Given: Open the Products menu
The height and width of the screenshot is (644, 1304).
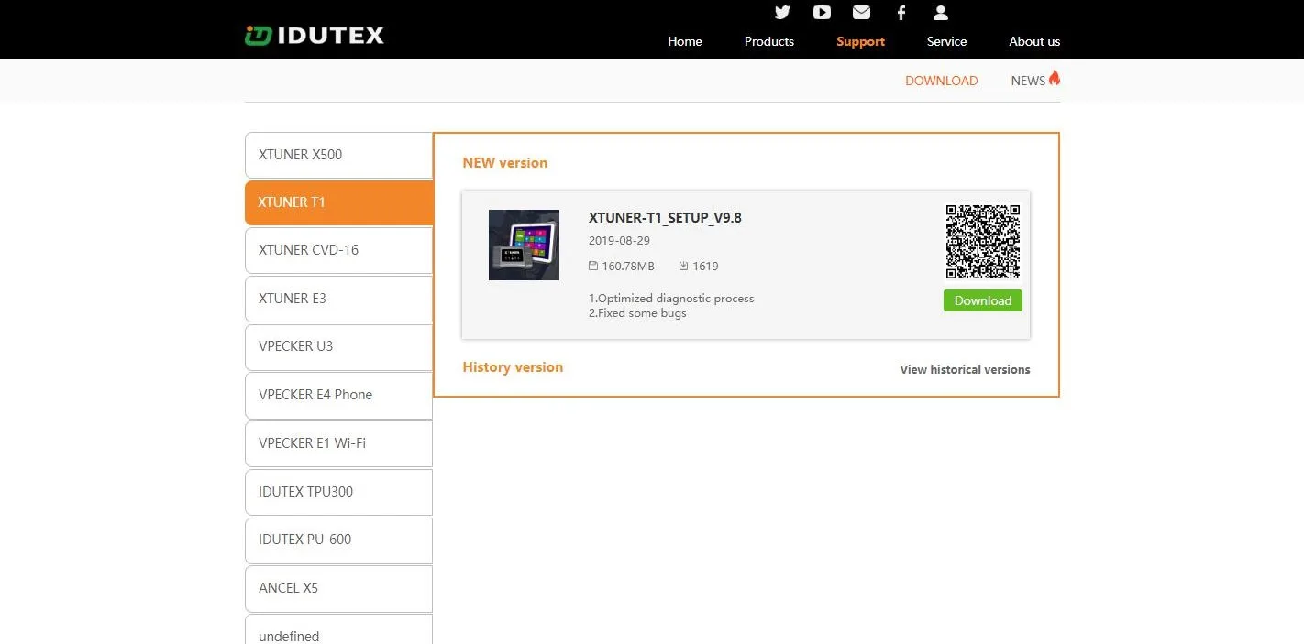Looking at the screenshot, I should (x=769, y=41).
